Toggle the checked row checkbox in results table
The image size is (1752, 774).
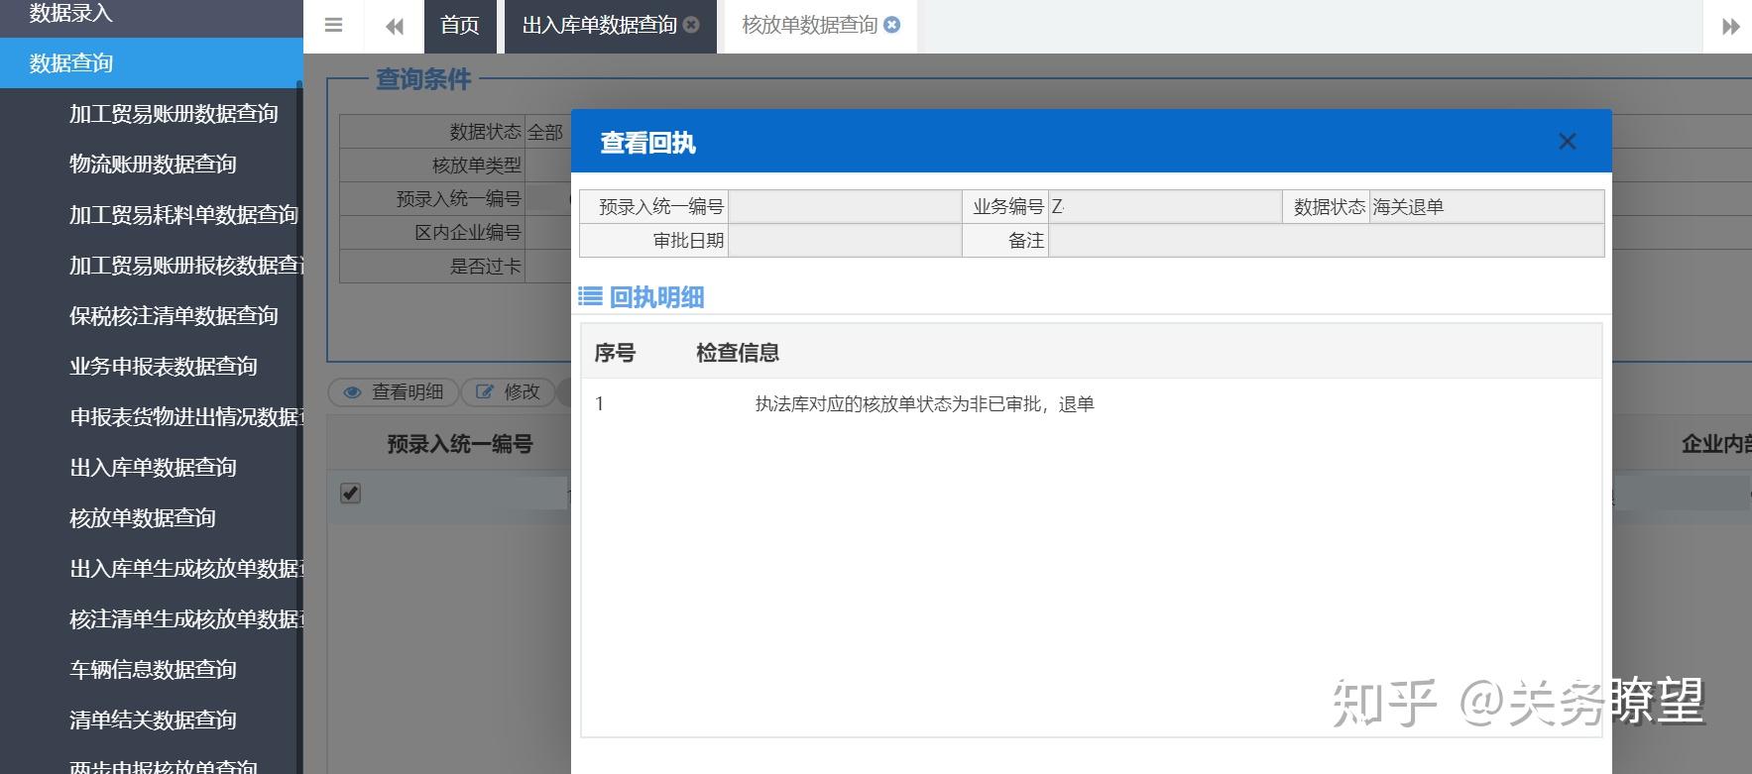click(350, 493)
